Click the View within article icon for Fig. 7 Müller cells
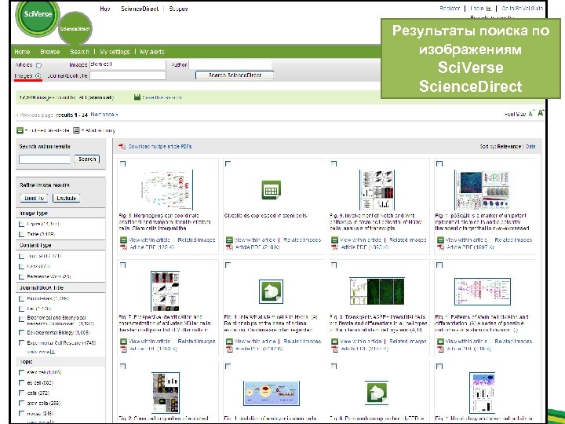The width and height of the screenshot is (565, 424). (x=123, y=341)
